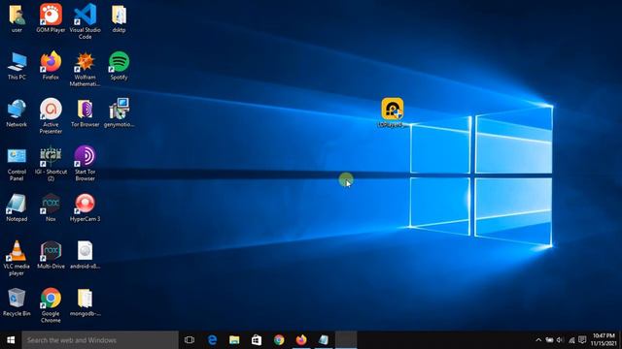Open Task View in taskbar
The height and width of the screenshot is (349, 622).
click(x=190, y=340)
